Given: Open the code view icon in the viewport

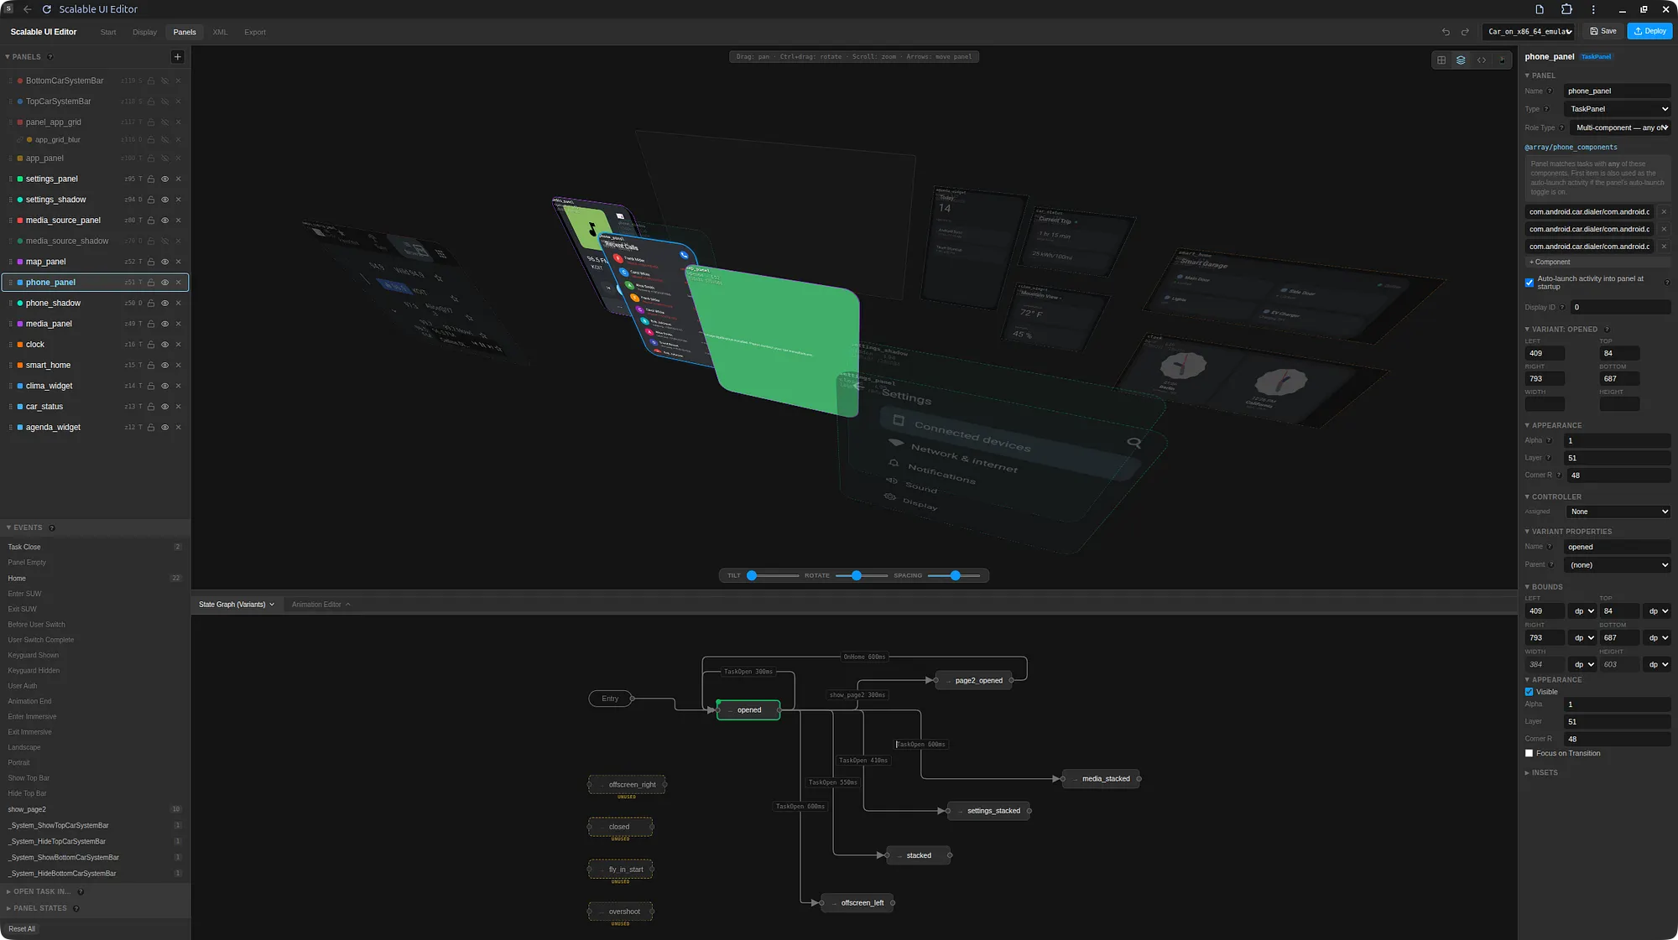Looking at the screenshot, I should point(1482,60).
